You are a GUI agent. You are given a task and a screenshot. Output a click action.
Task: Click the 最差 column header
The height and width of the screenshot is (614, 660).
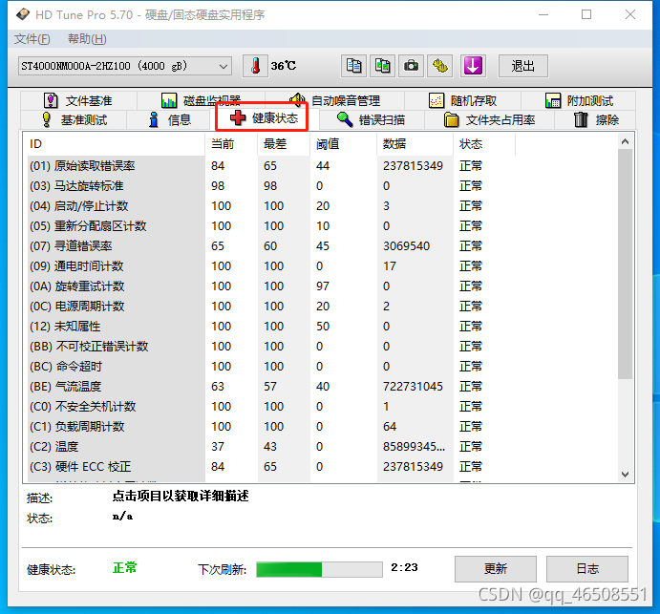tap(284, 144)
